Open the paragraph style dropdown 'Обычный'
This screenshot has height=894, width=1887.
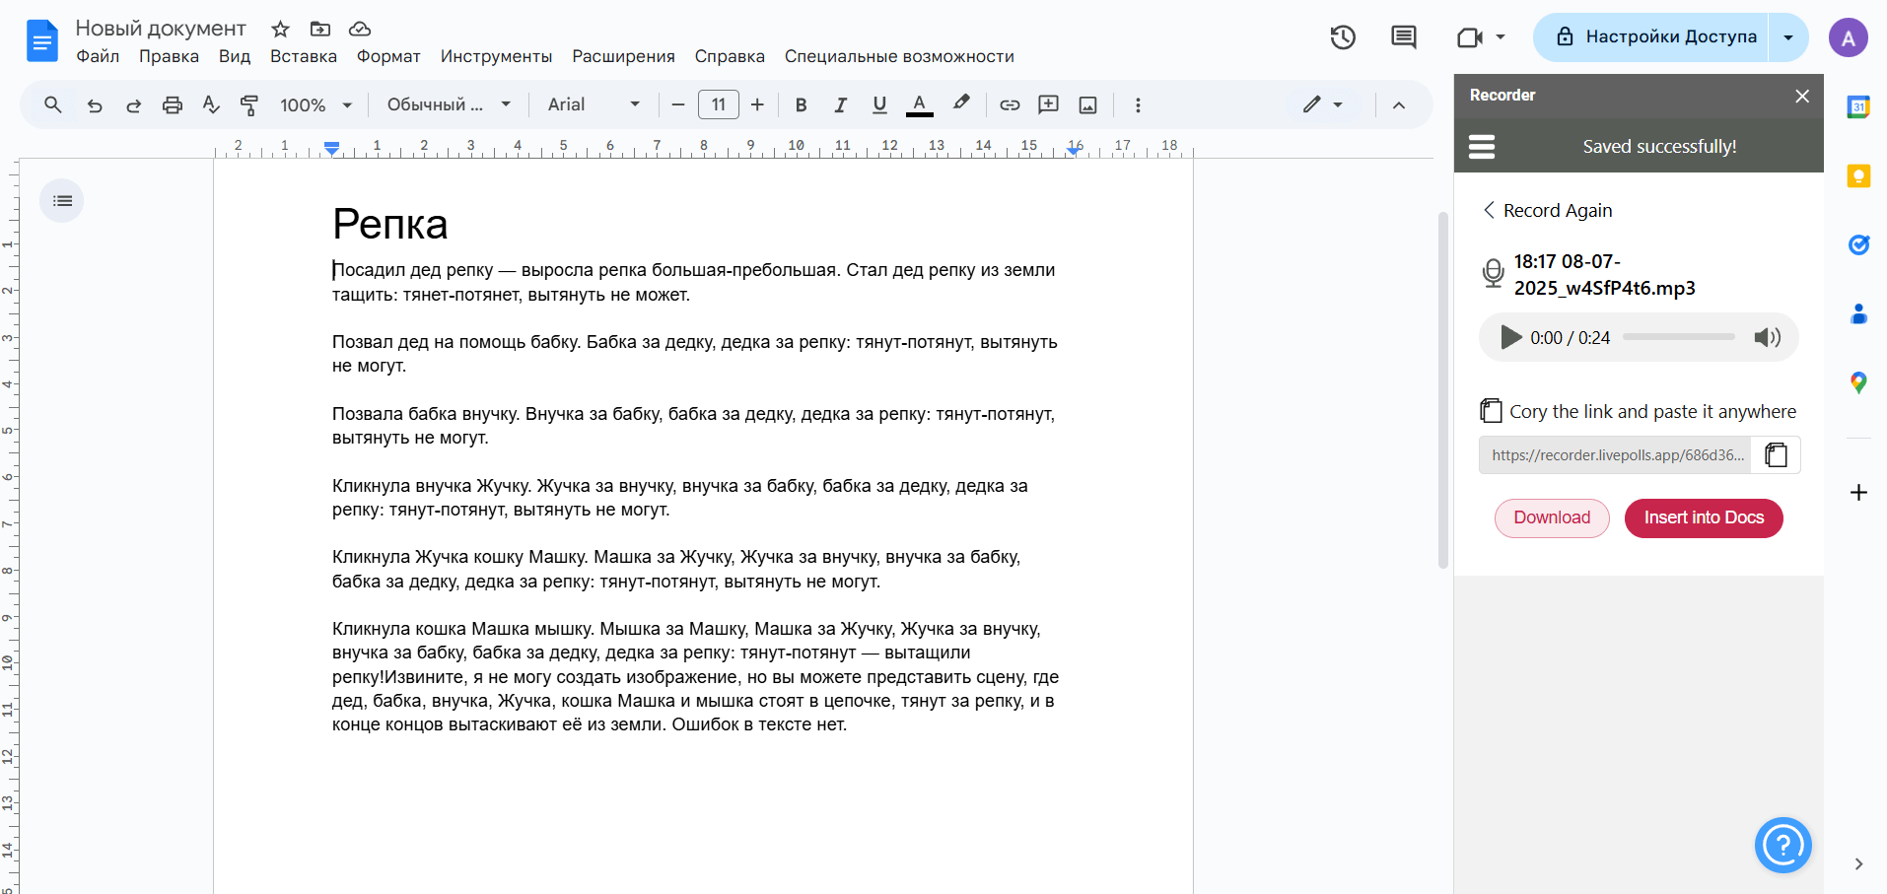click(449, 104)
